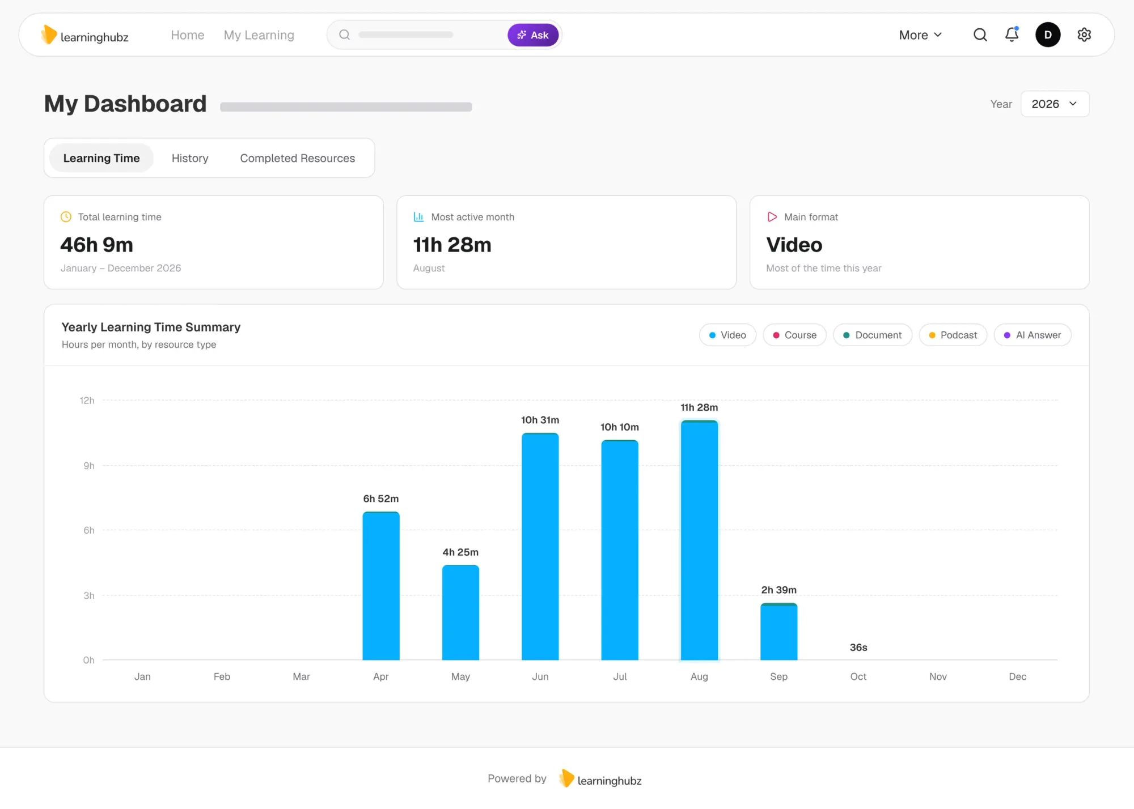Image resolution: width=1134 pixels, height=809 pixels.
Task: Select the April bar labeled 6h 52m
Action: coord(381,586)
